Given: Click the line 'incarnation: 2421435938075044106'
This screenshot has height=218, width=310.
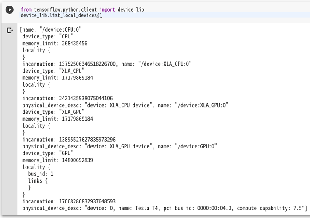Looking at the screenshot, I should coord(67,98).
